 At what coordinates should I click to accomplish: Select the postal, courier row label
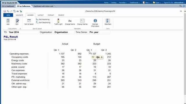click(x=18, y=67)
